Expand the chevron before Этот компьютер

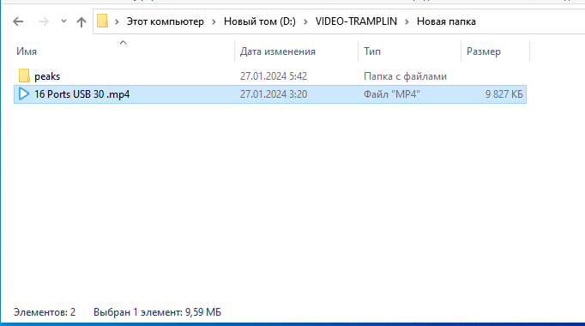[x=117, y=21]
